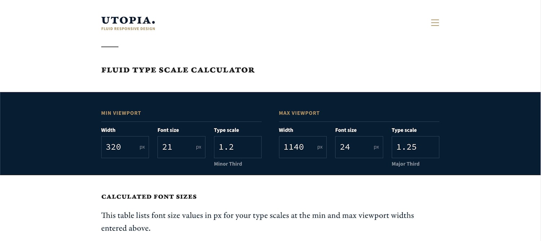
Task: Click the Fluid Responsive Design tagline
Action: tap(128, 29)
